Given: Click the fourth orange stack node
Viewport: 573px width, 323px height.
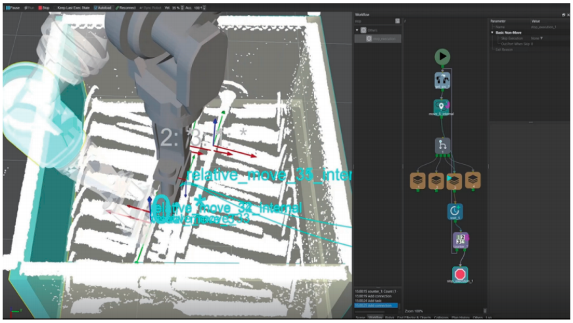Looking at the screenshot, I should (x=472, y=181).
